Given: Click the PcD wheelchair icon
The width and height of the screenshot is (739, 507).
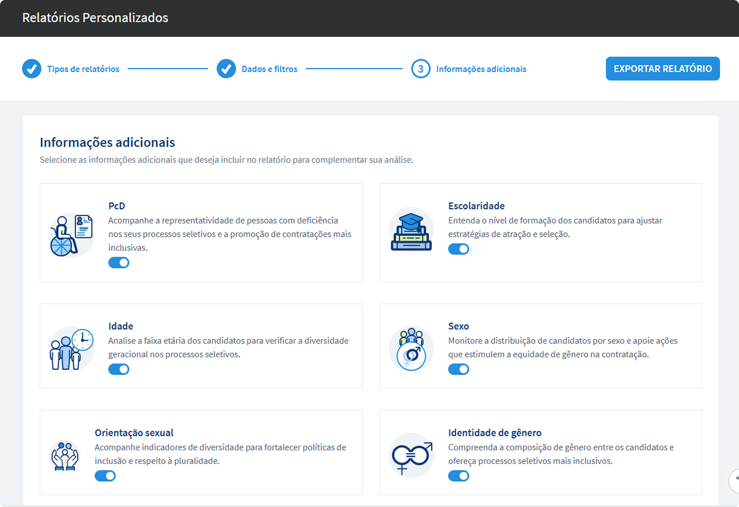Looking at the screenshot, I should pyautogui.click(x=71, y=235).
